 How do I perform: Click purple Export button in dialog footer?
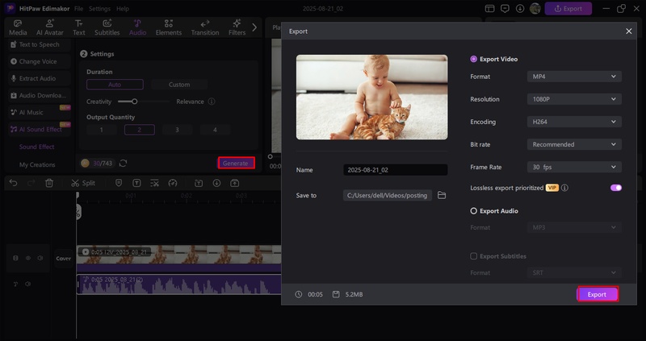598,294
